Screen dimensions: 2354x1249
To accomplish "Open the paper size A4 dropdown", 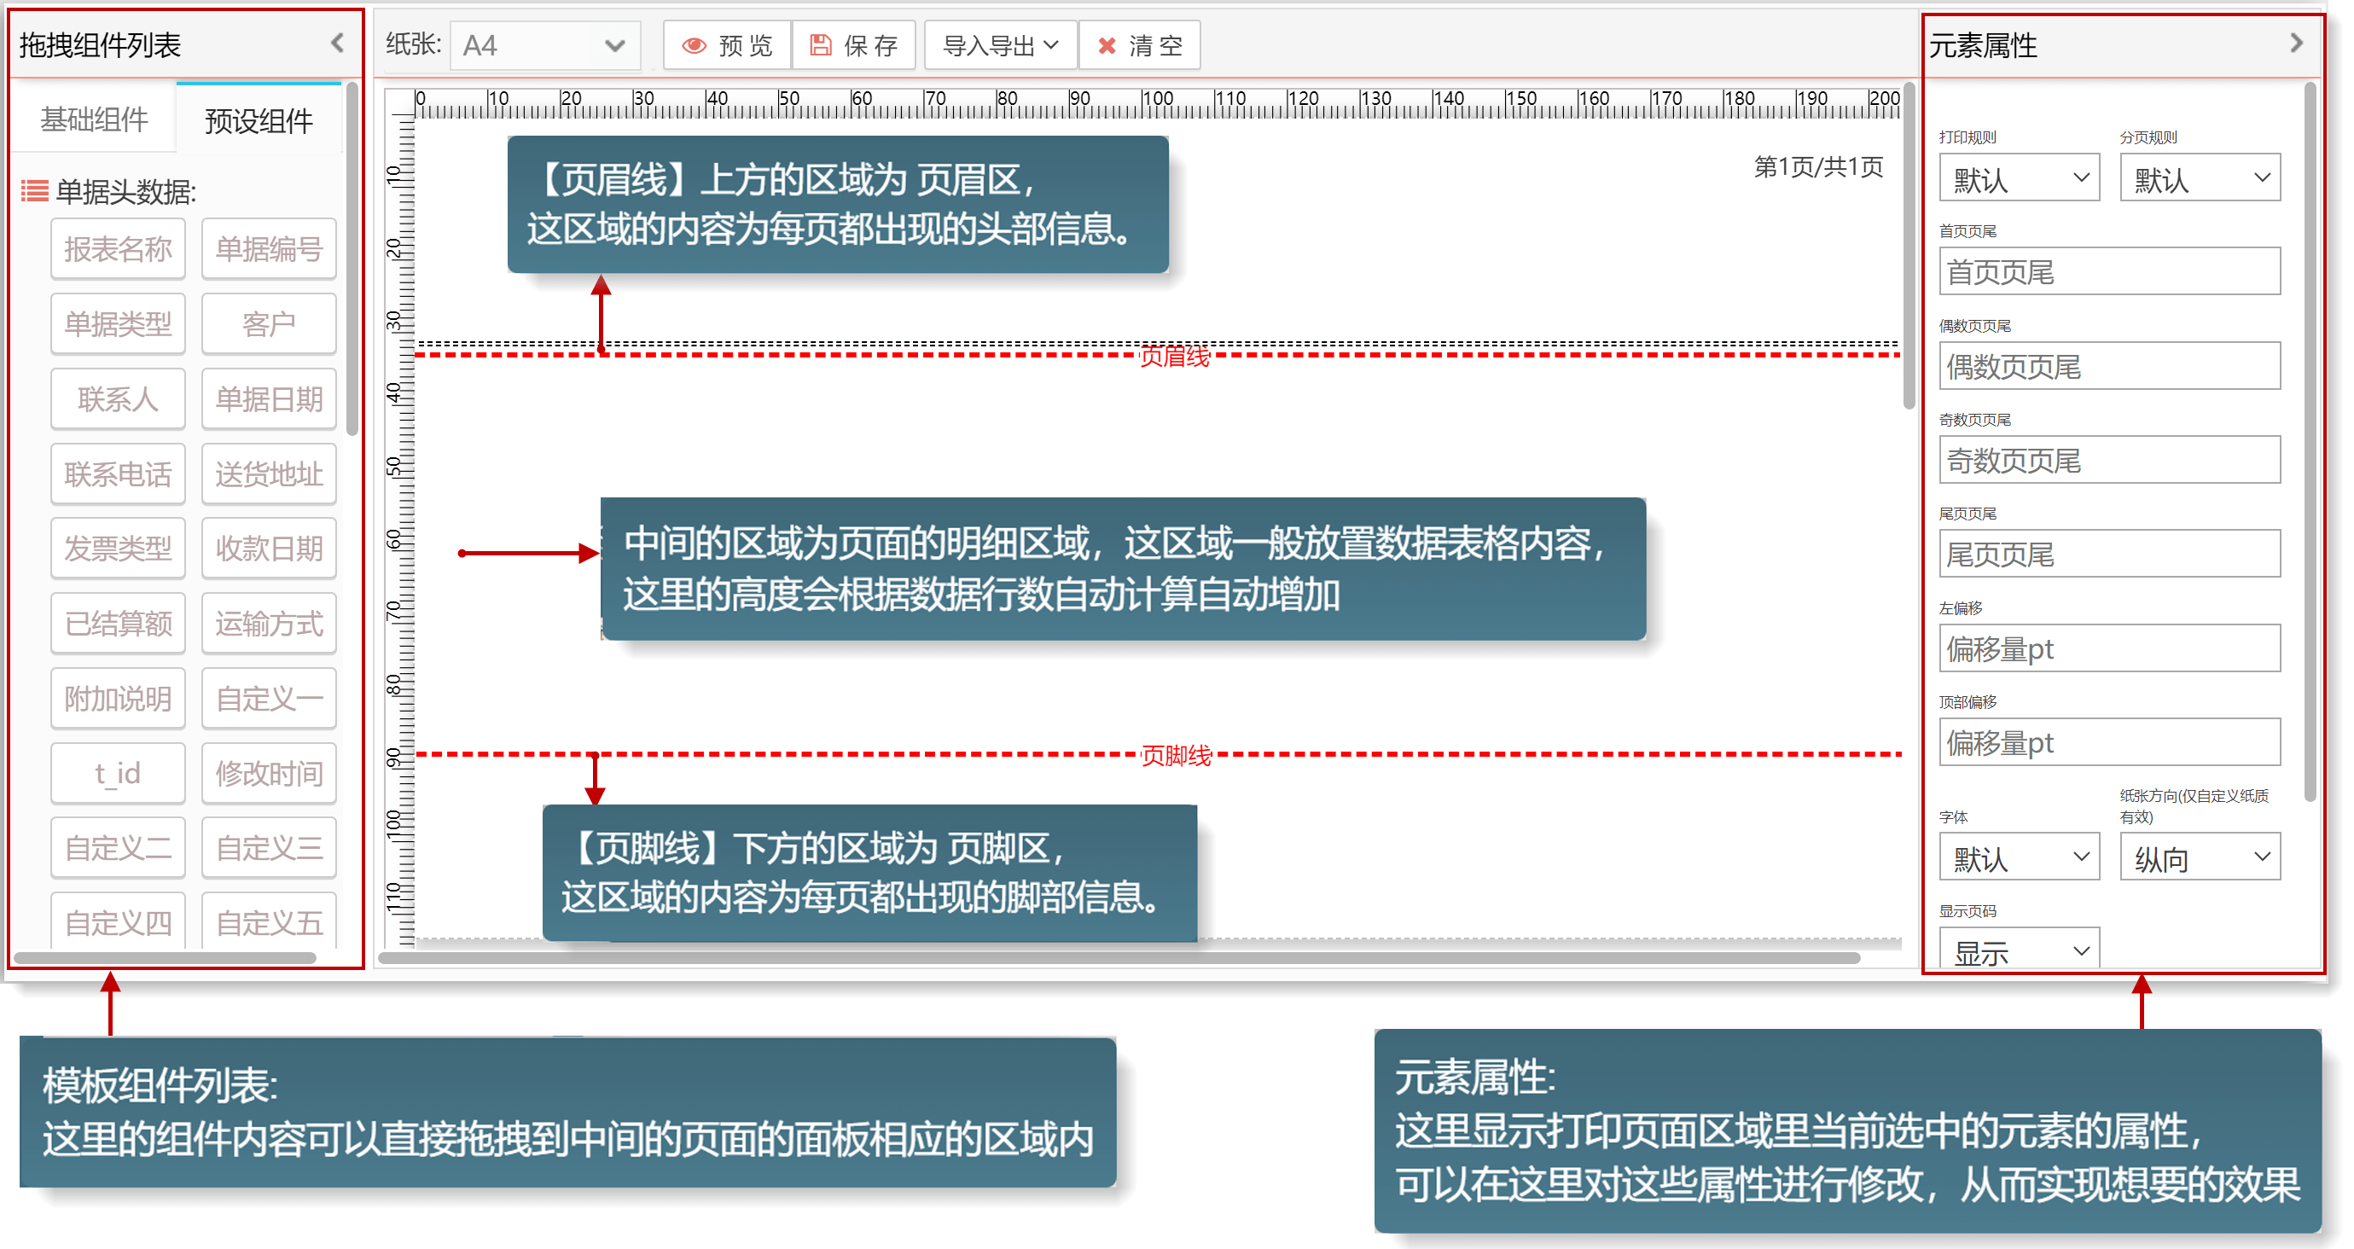I will 544,46.
